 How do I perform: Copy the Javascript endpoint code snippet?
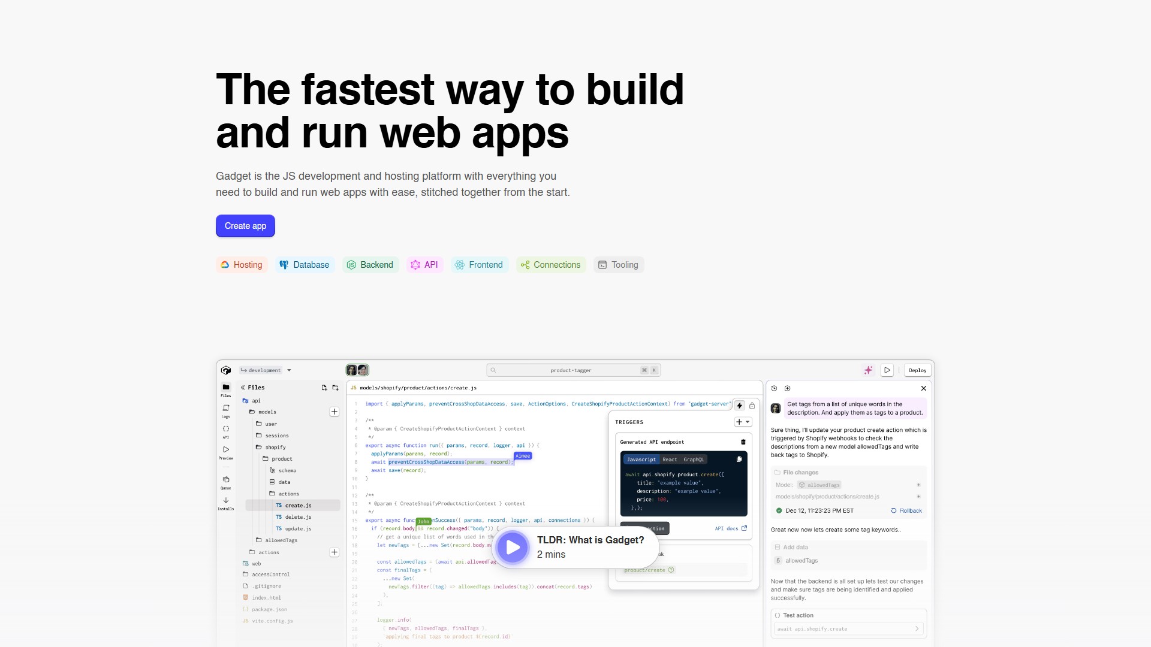pos(739,458)
